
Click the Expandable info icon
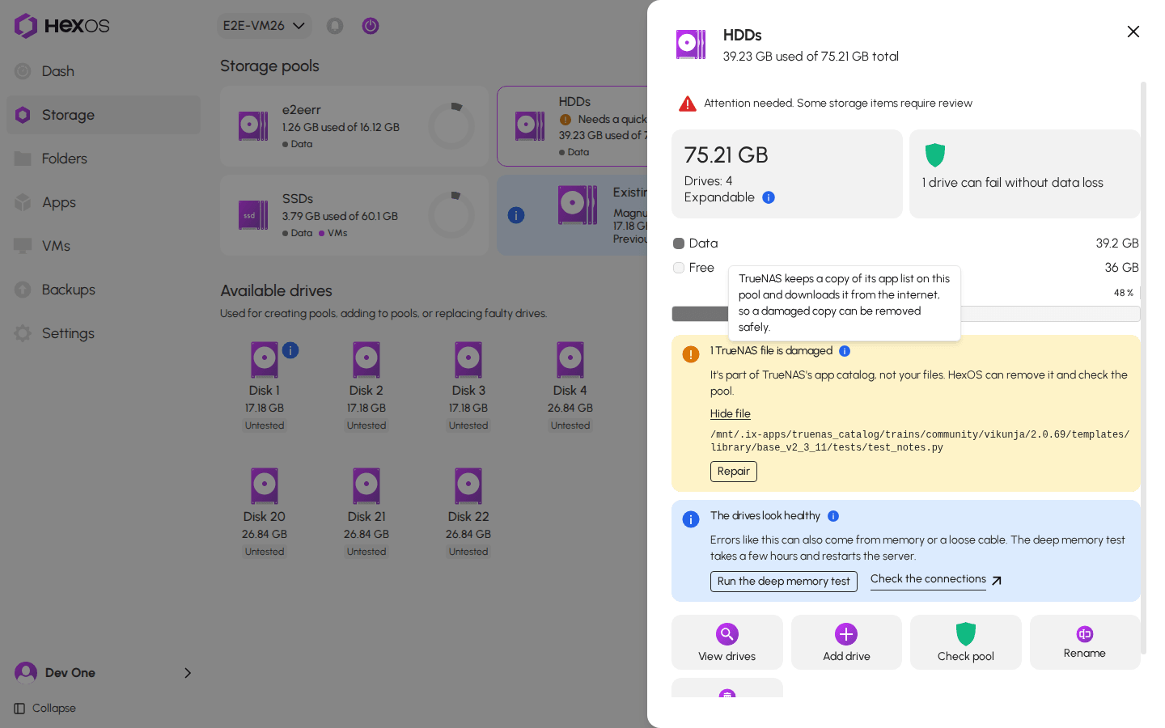[x=769, y=197]
